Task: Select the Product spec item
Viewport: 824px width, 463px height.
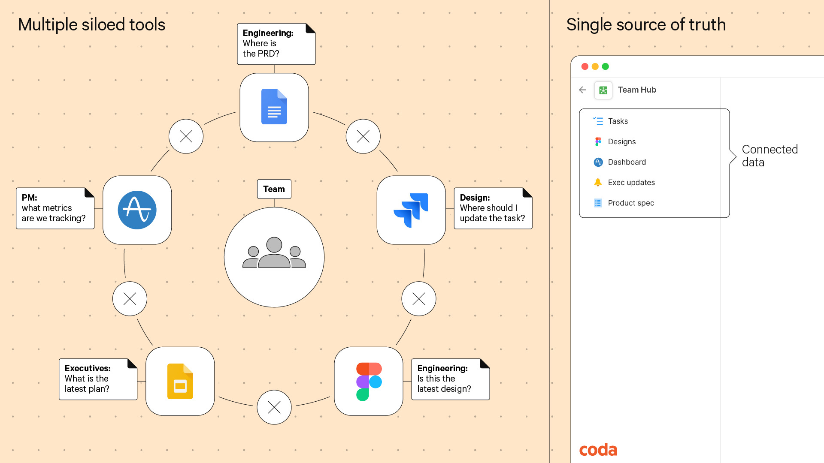Action: pos(631,203)
